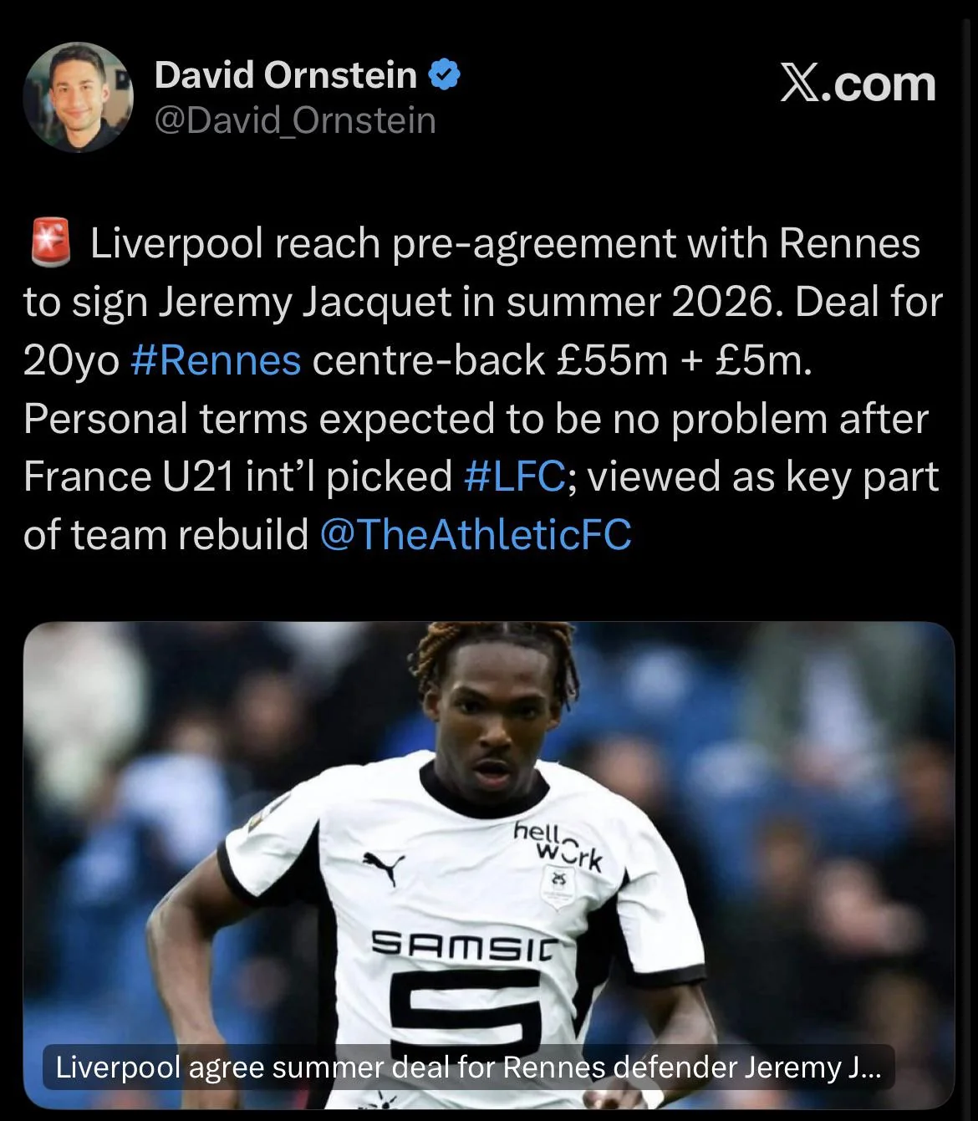Open the #LFC hashtag
The image size is (978, 1121).
[513, 476]
